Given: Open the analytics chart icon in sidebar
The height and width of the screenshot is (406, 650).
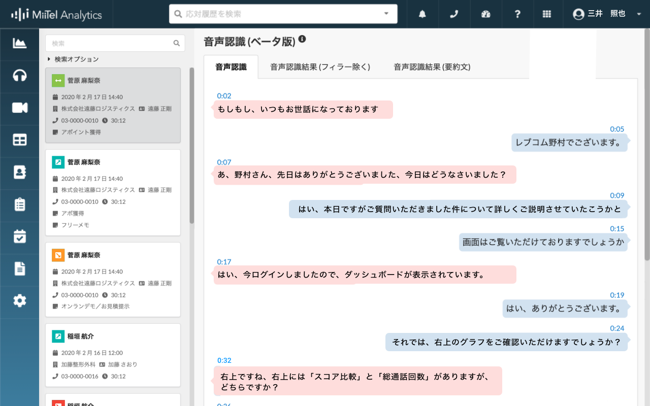Looking at the screenshot, I should pos(19,44).
